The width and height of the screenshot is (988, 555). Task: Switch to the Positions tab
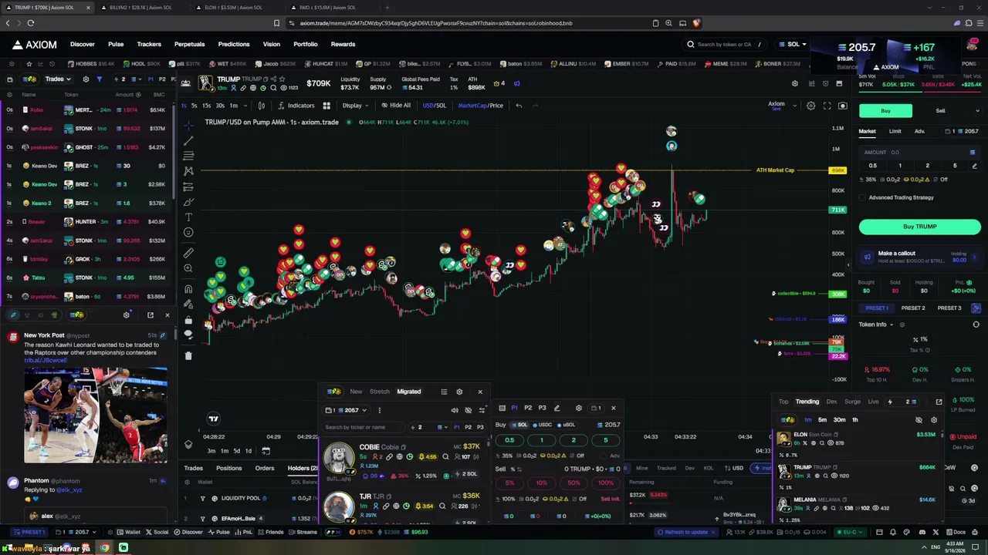pyautogui.click(x=228, y=468)
